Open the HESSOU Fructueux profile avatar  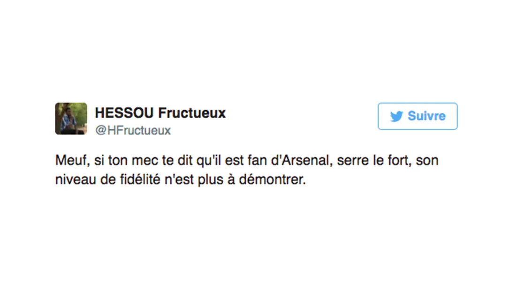[71, 119]
